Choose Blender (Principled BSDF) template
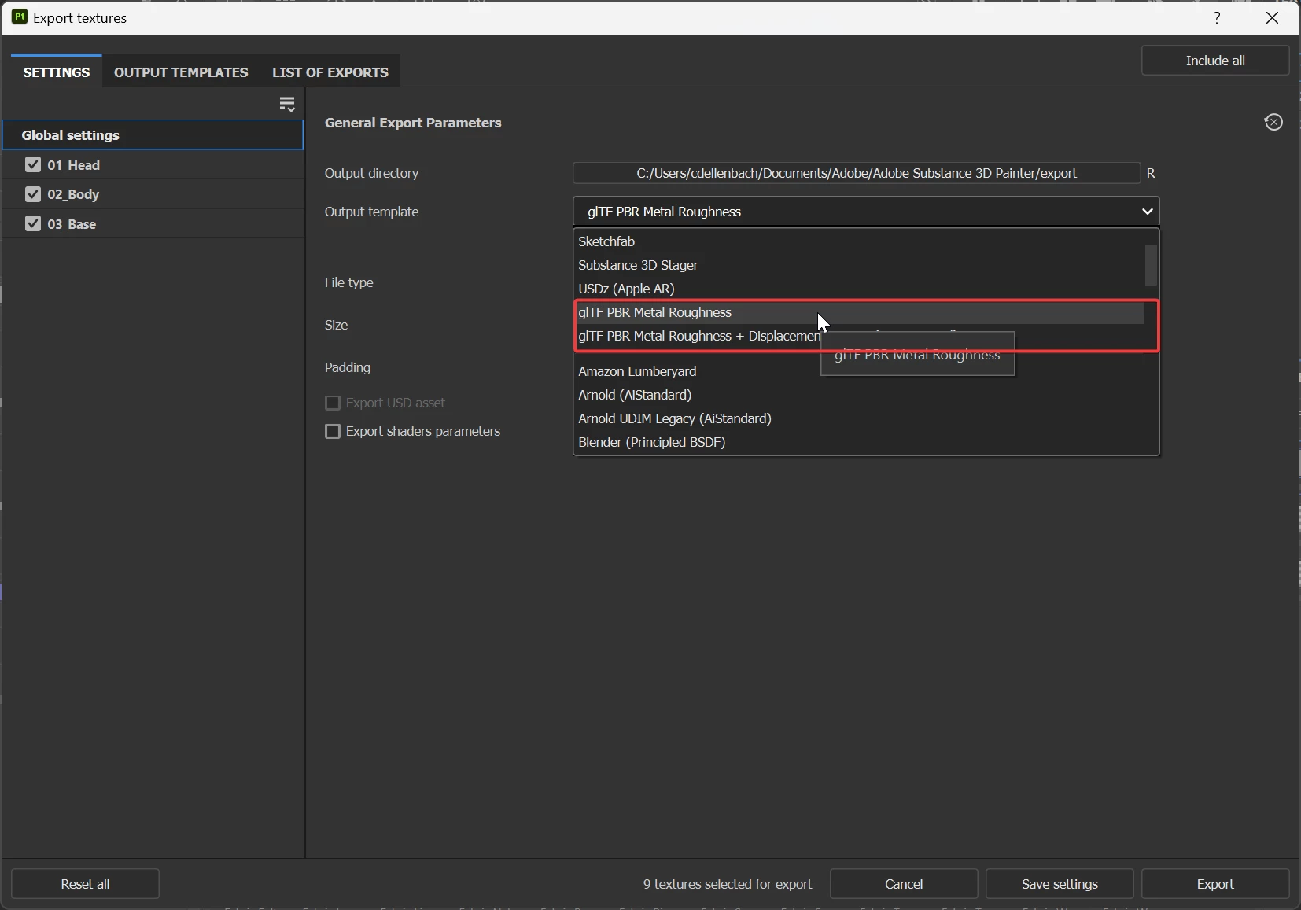Viewport: 1301px width, 910px height. [x=859, y=442]
